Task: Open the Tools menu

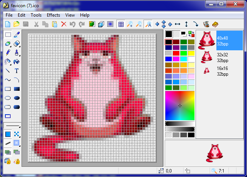Action: [x=36, y=15]
